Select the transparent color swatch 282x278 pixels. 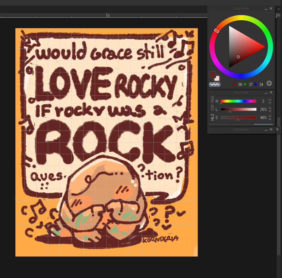click(x=215, y=84)
